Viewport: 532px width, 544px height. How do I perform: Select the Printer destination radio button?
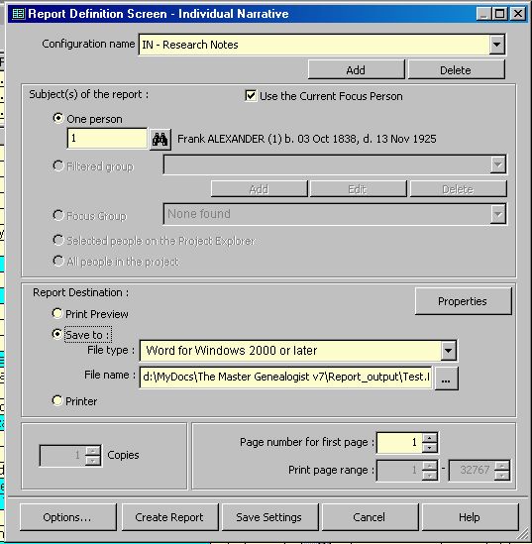tap(57, 400)
